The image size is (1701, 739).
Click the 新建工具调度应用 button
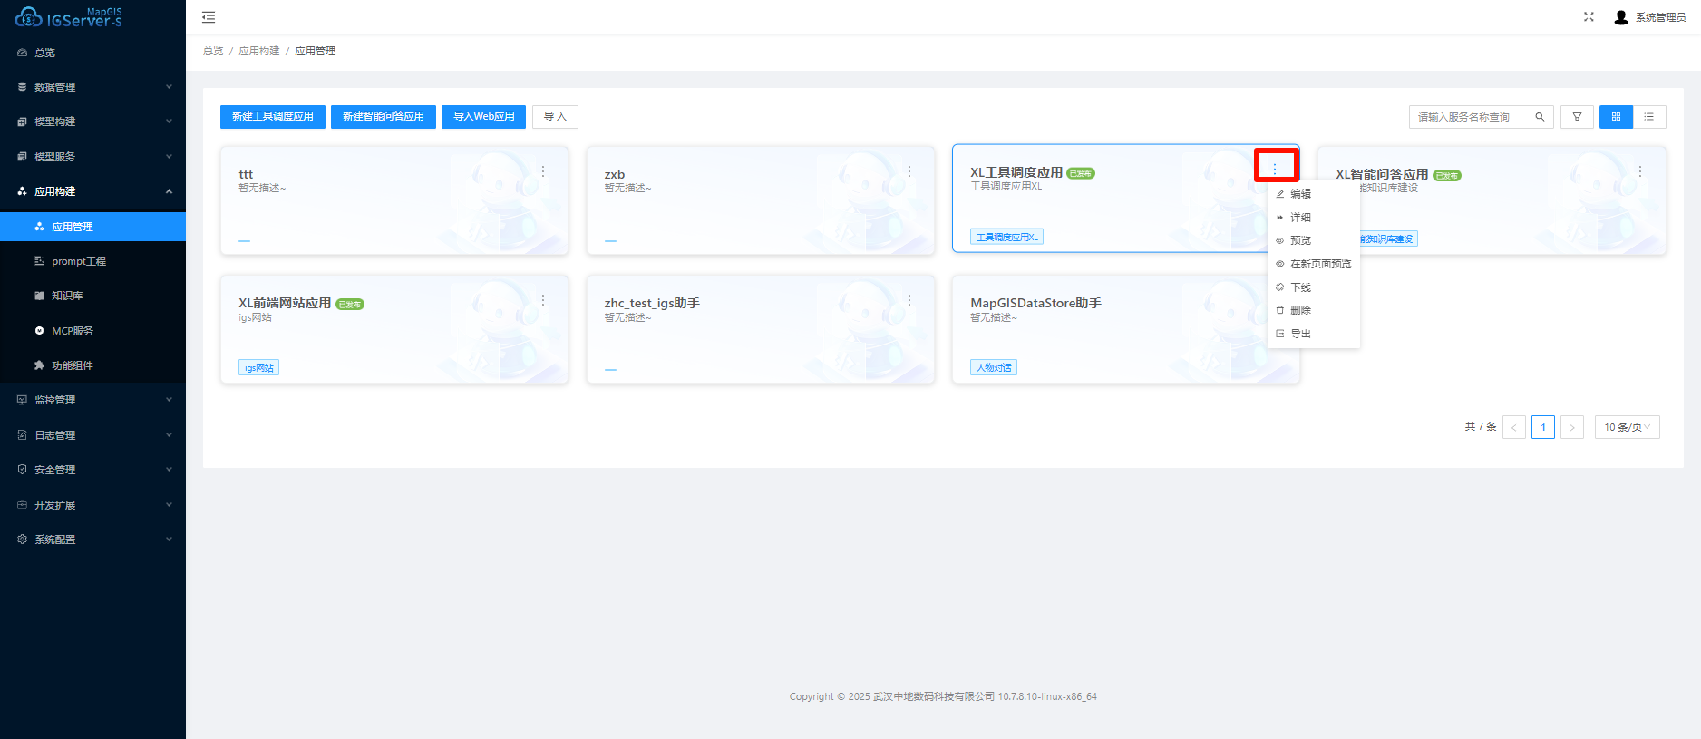click(x=272, y=117)
